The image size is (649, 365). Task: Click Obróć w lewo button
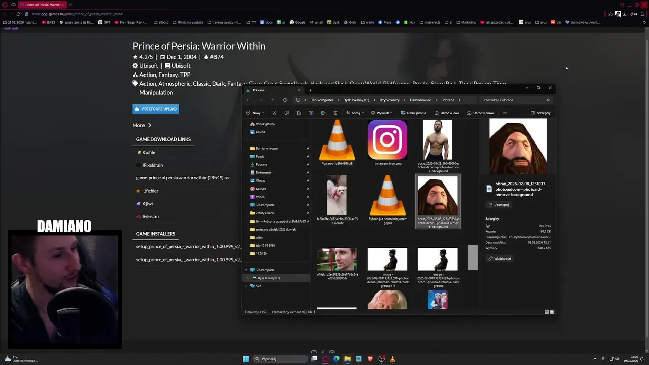click(x=446, y=113)
